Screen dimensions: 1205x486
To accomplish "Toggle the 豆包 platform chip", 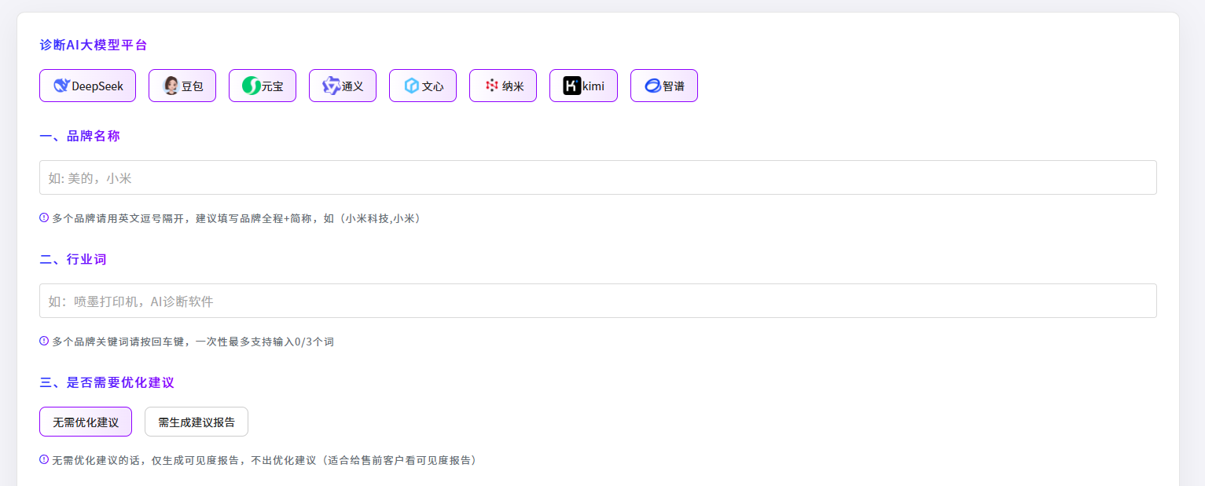I will [x=182, y=86].
